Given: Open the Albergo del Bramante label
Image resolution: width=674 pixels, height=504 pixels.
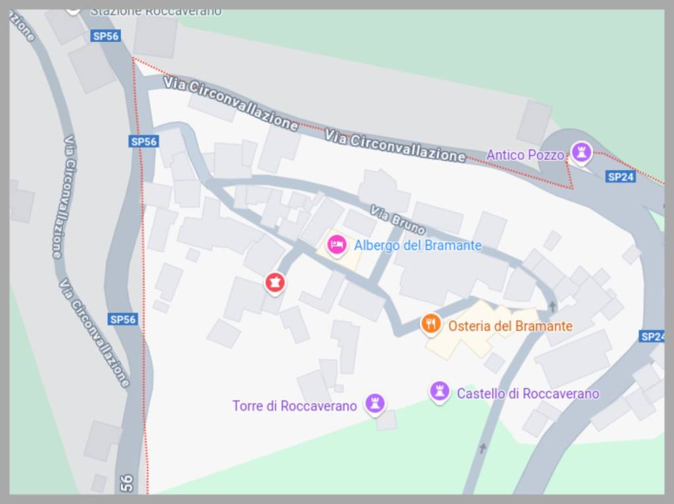Looking at the screenshot, I should coord(418,245).
